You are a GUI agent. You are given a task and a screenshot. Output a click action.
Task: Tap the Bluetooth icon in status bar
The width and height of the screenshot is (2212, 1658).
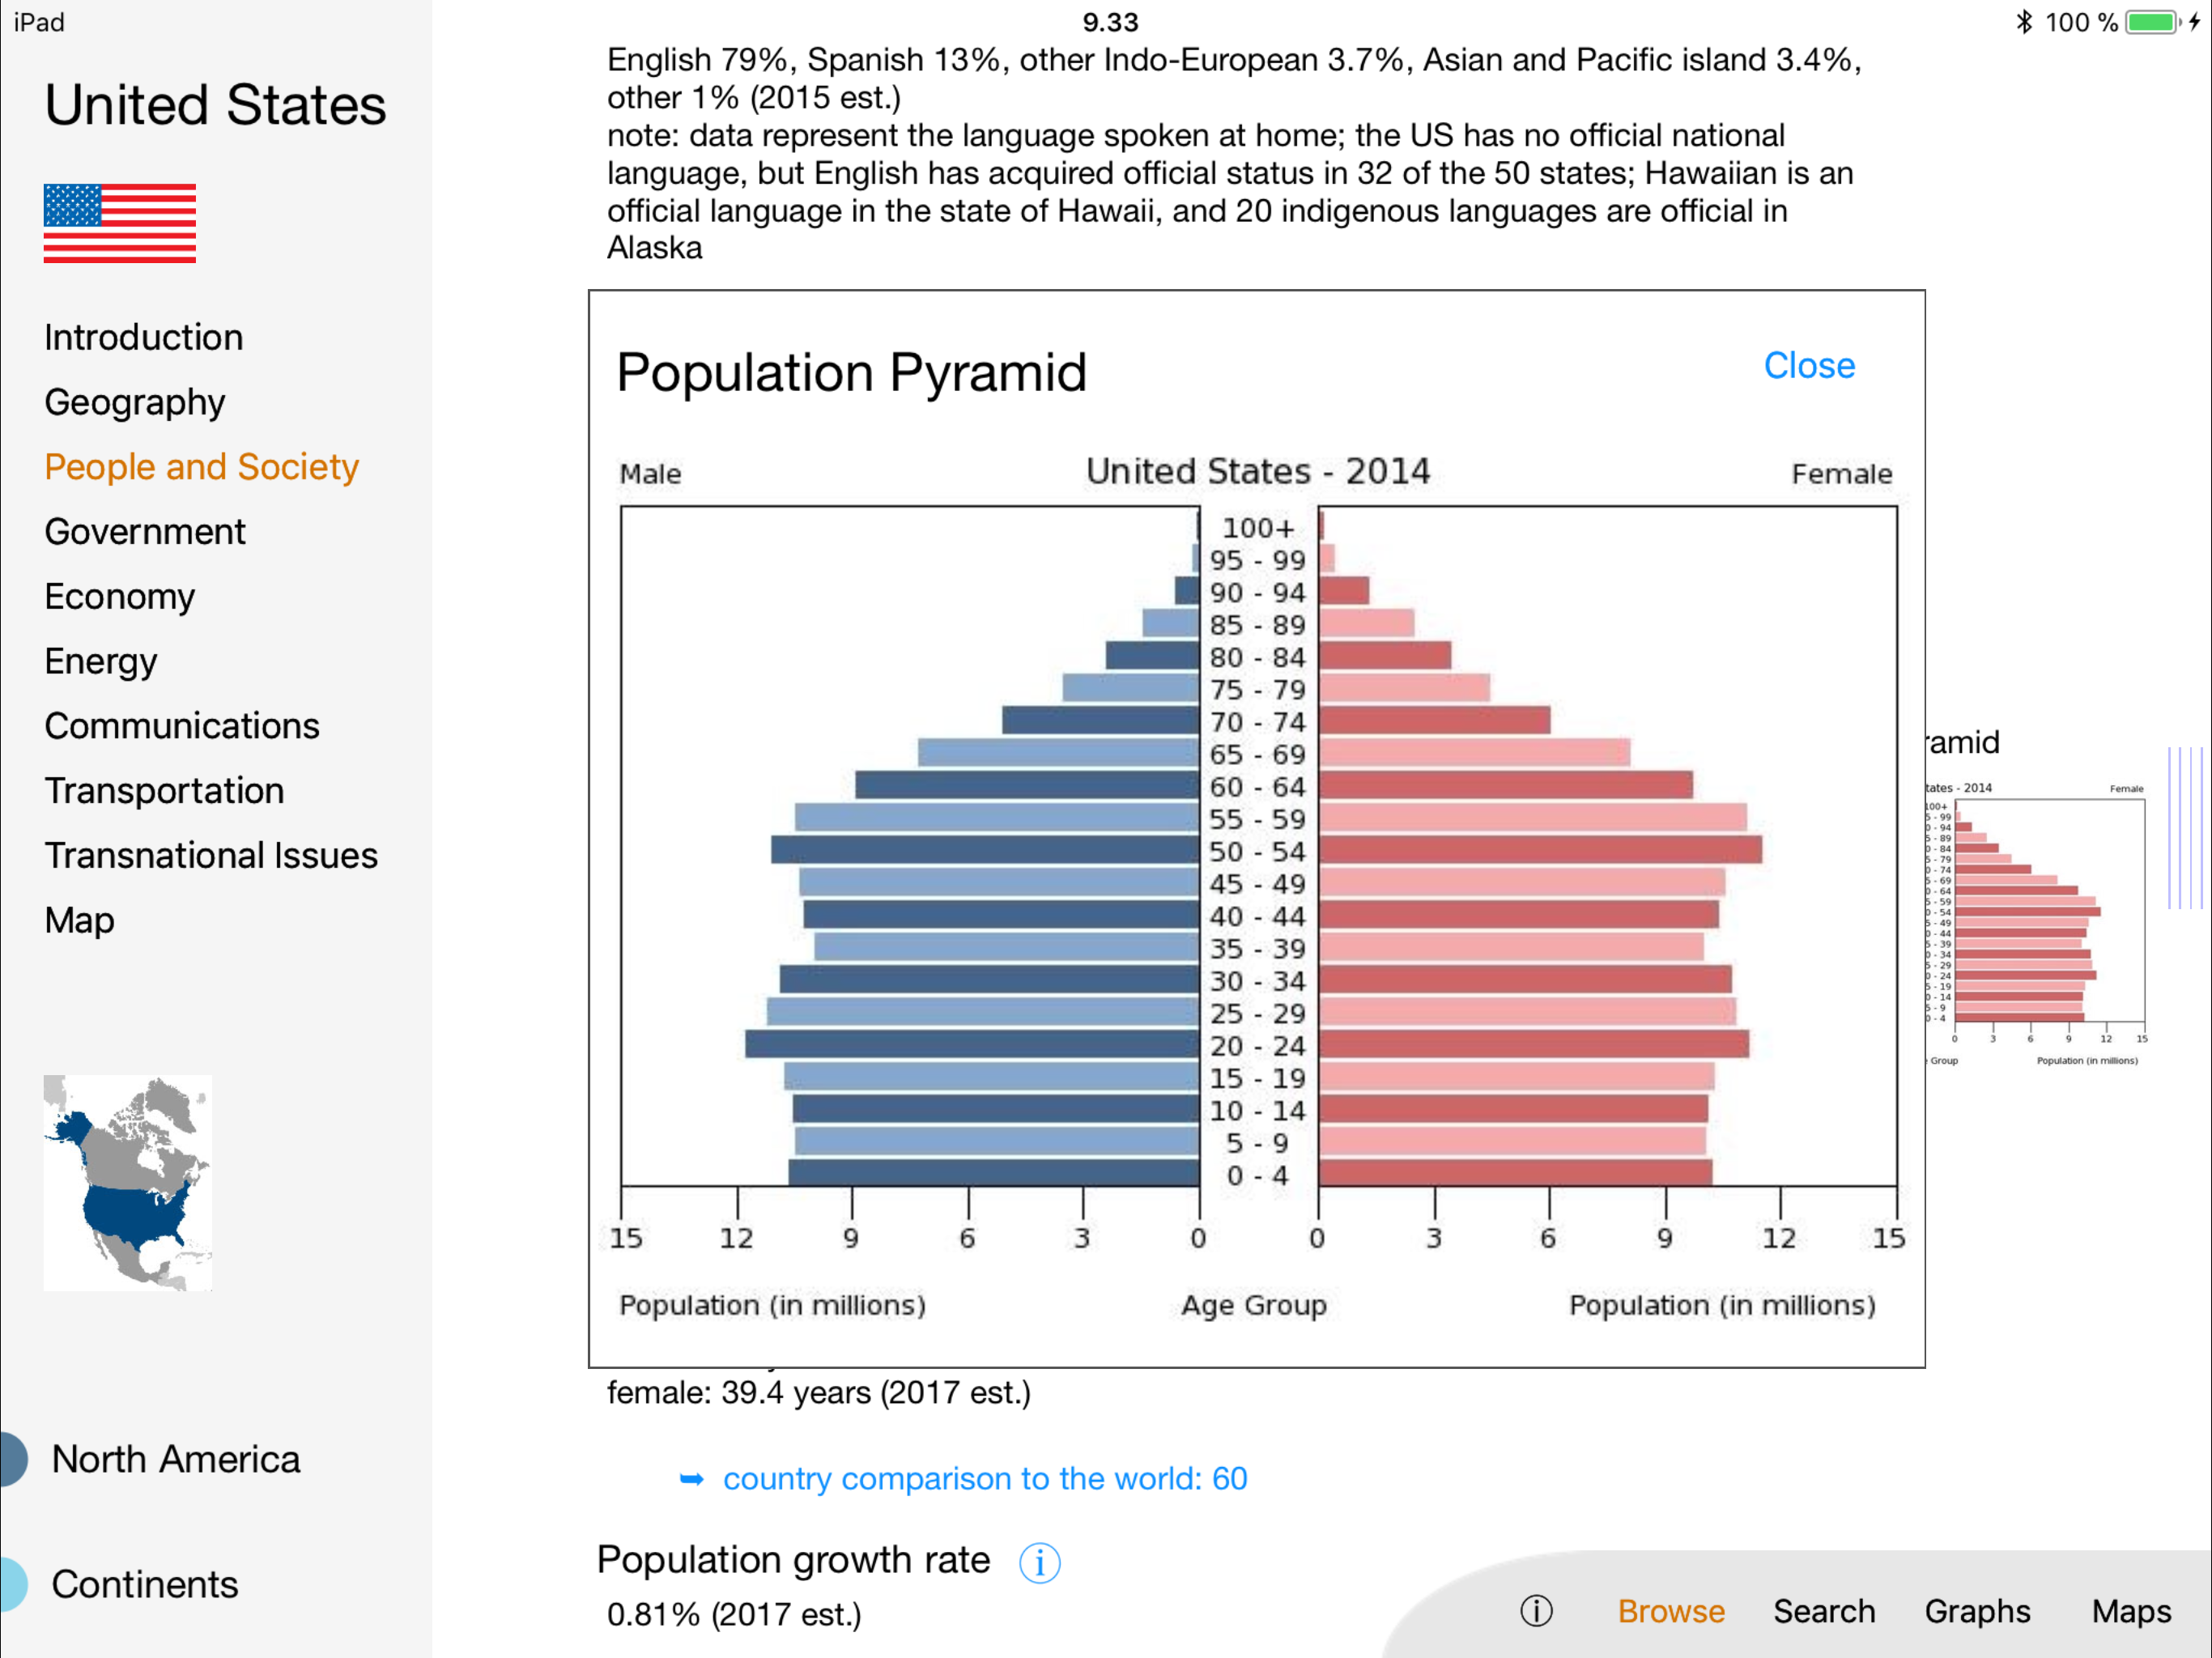[2024, 22]
